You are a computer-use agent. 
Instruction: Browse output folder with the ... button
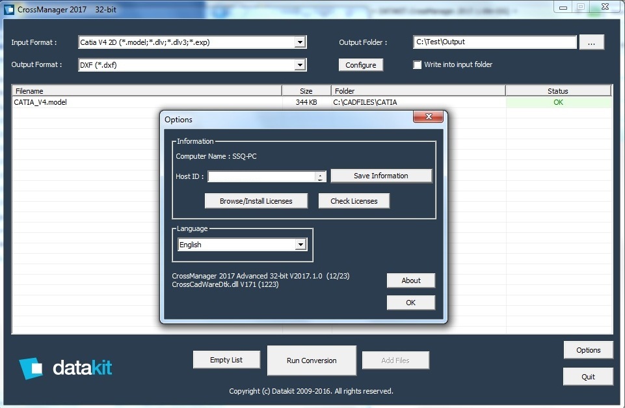click(x=592, y=42)
